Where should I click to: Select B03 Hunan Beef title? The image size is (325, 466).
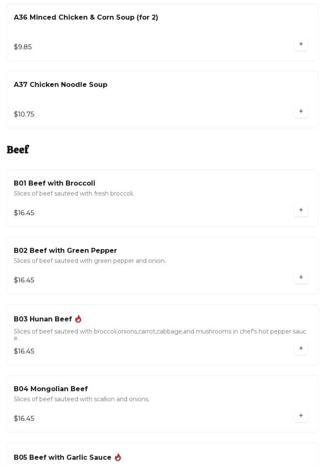tap(43, 319)
